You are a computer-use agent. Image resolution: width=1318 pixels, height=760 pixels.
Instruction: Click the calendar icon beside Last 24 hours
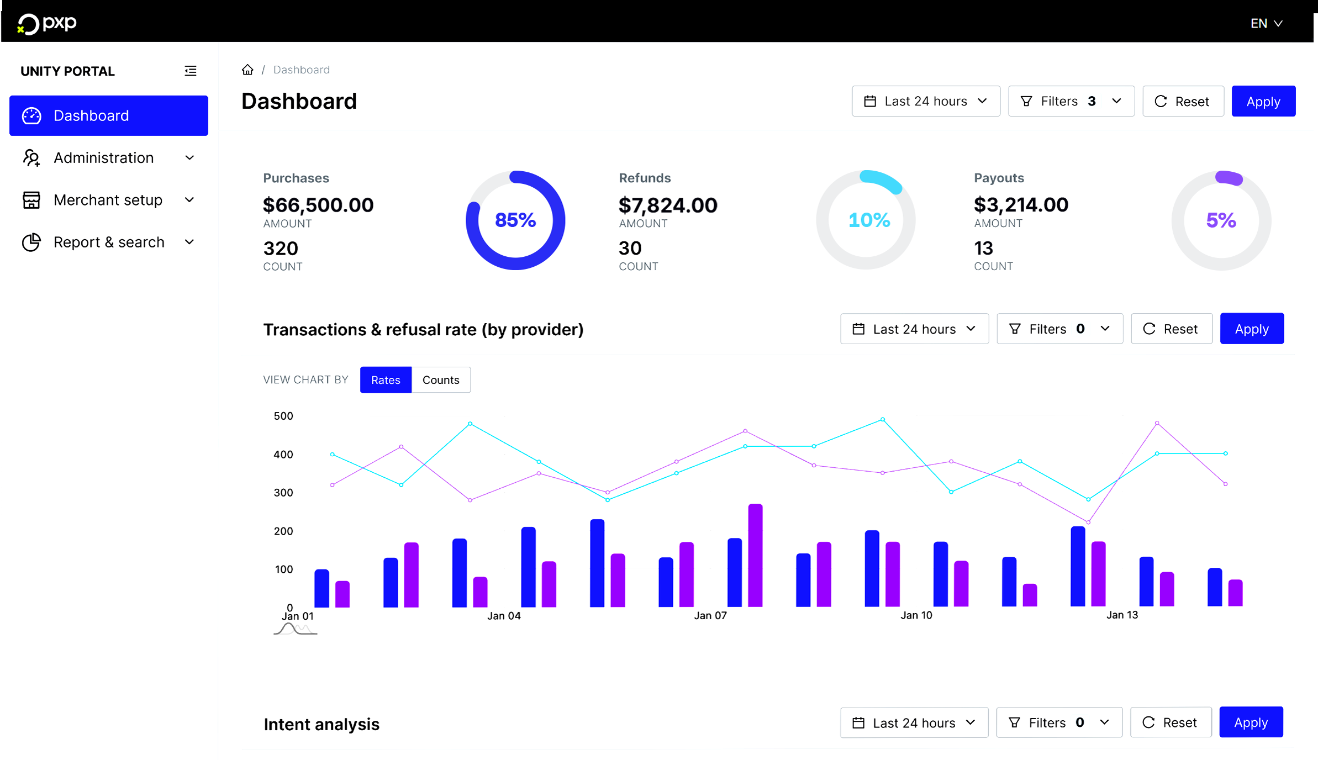(870, 101)
